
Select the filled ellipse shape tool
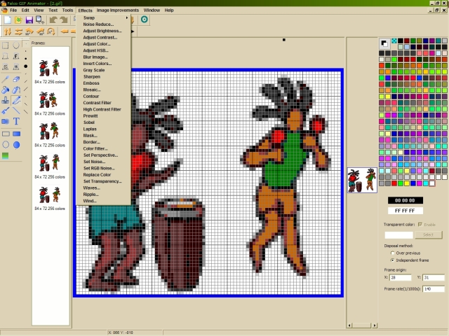pos(16,145)
